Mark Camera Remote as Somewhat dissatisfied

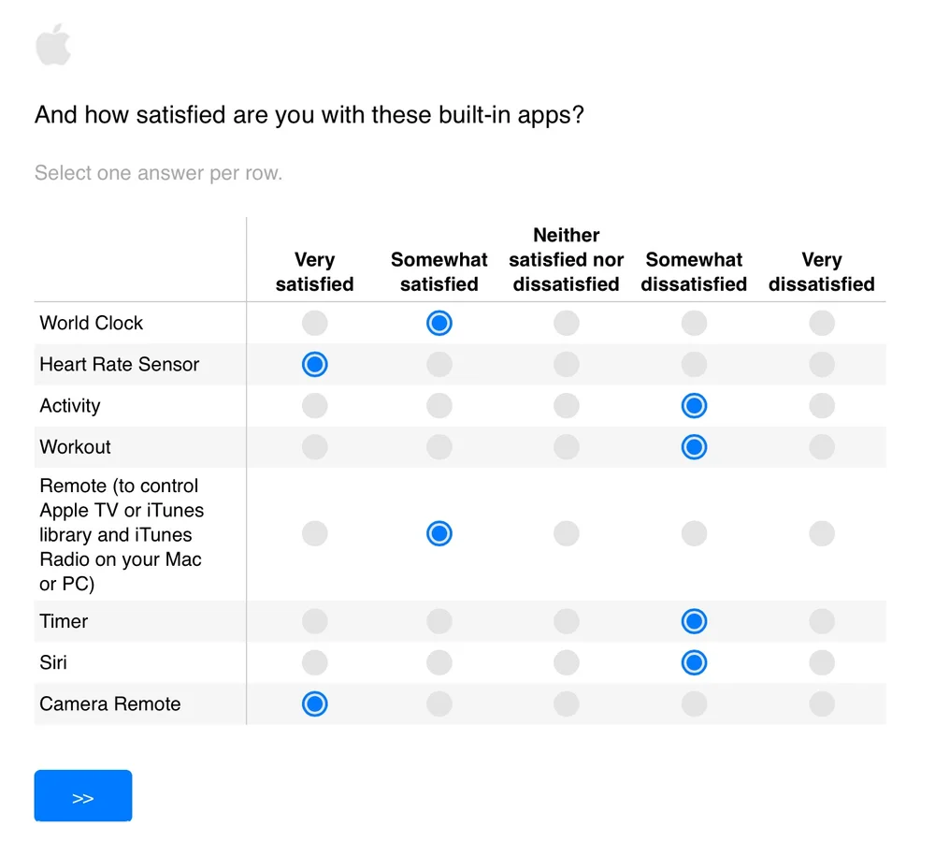pos(694,704)
